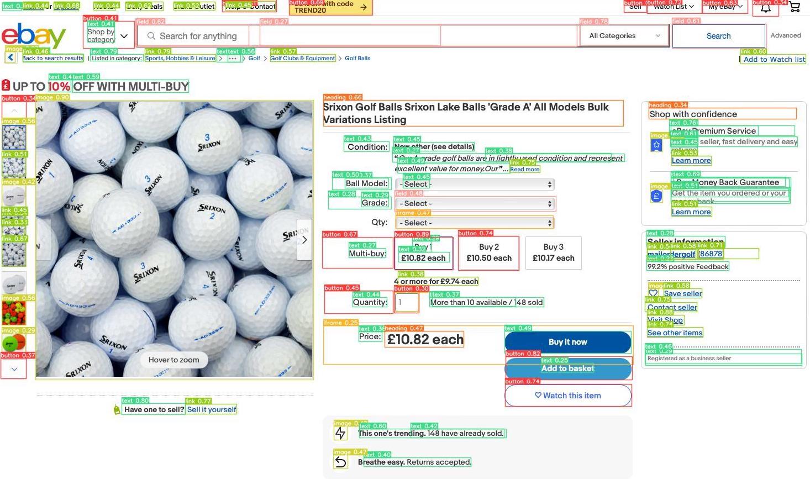Open the shopping basket icon
Image resolution: width=810 pixels, height=479 pixels.
794,7
